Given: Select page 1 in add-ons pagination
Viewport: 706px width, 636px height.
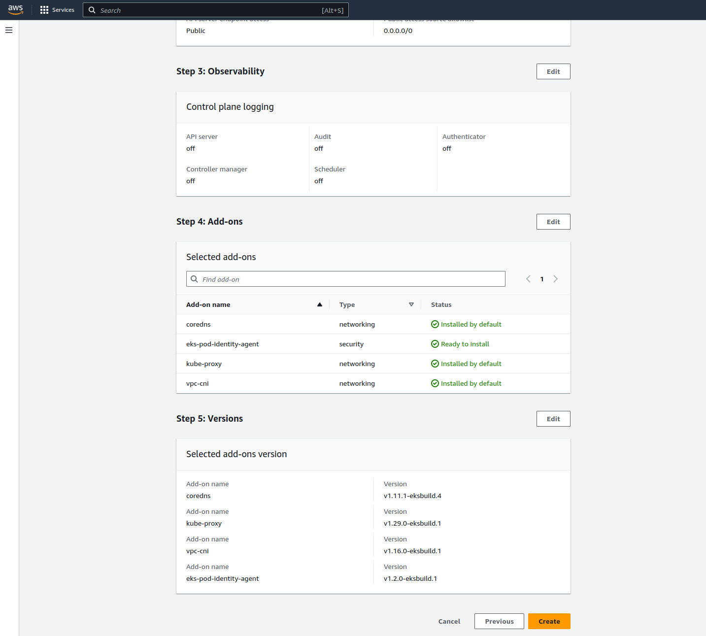Looking at the screenshot, I should (542, 279).
